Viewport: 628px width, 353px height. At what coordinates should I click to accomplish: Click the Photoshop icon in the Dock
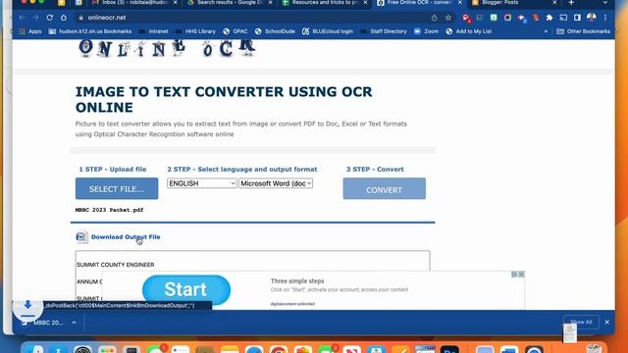pos(449,349)
